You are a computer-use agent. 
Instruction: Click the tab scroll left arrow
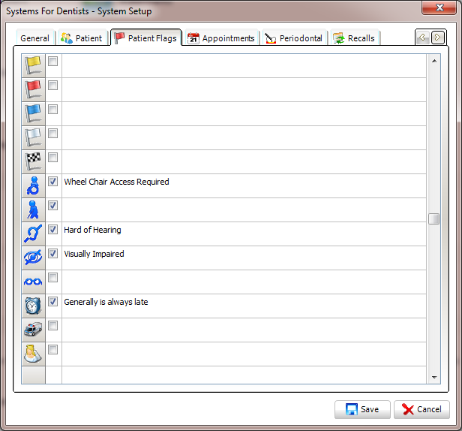(422, 38)
